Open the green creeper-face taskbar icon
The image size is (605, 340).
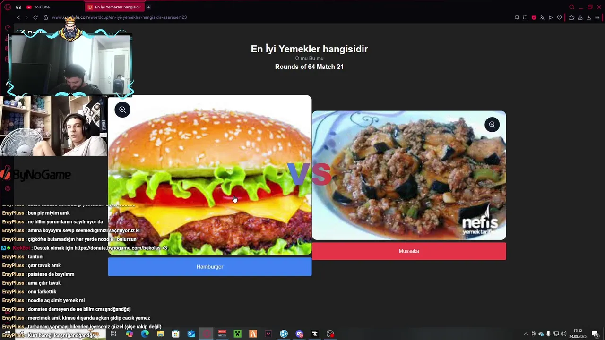(237, 334)
